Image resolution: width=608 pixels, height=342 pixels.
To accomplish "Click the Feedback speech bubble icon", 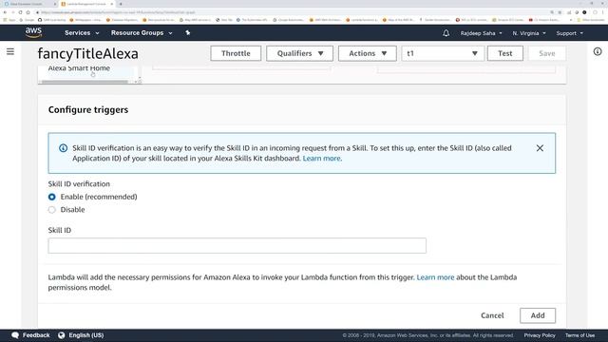I will [15, 335].
